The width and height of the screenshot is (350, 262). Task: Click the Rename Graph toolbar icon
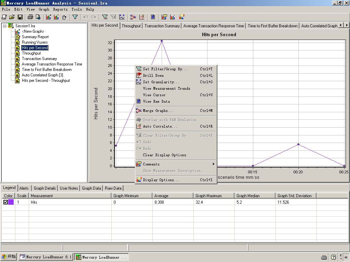64,17
